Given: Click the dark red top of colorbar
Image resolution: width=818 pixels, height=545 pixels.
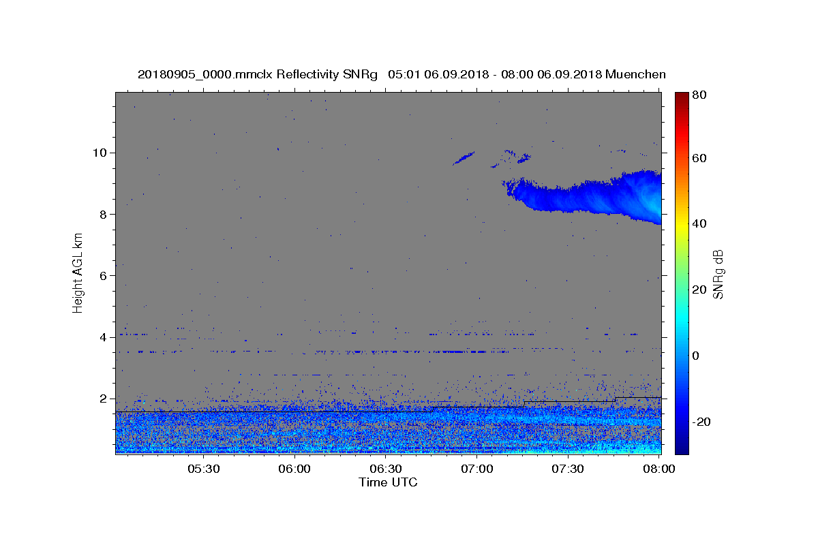Looking at the screenshot, I should tap(682, 97).
